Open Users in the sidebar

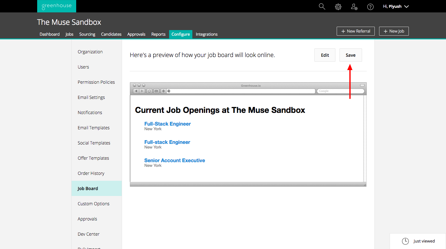(97, 67)
